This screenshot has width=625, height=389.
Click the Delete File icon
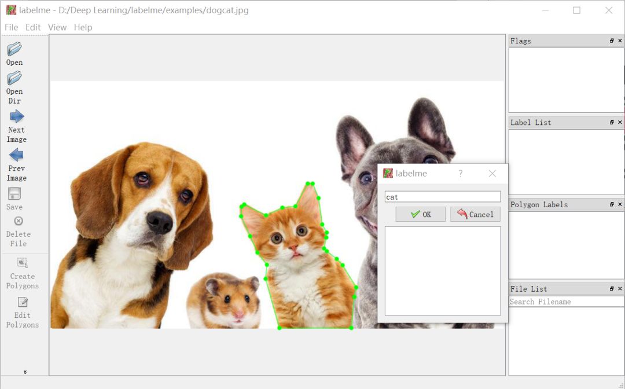click(19, 221)
